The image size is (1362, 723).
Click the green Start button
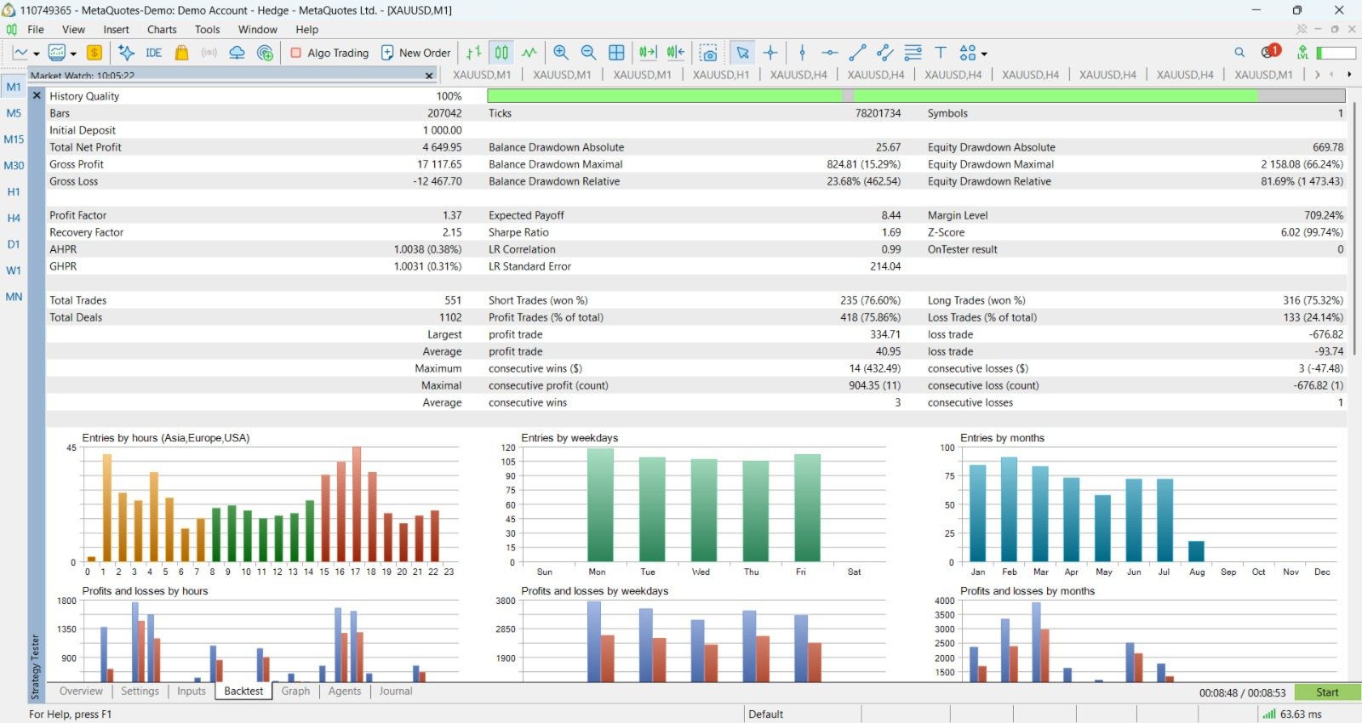(1327, 692)
